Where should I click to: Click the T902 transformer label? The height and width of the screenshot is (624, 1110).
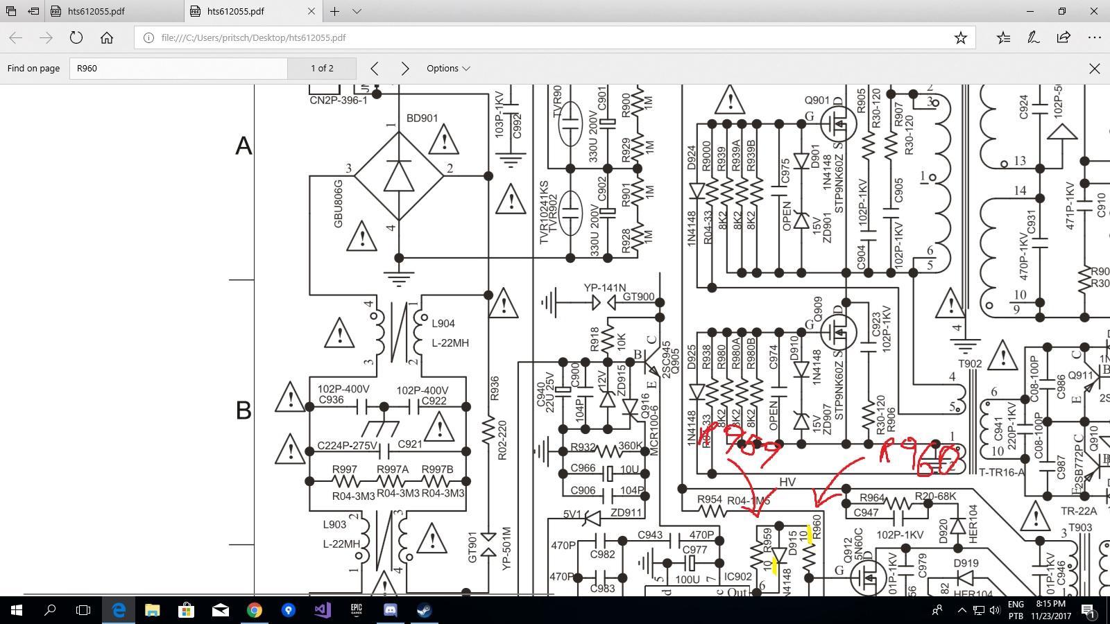970,364
